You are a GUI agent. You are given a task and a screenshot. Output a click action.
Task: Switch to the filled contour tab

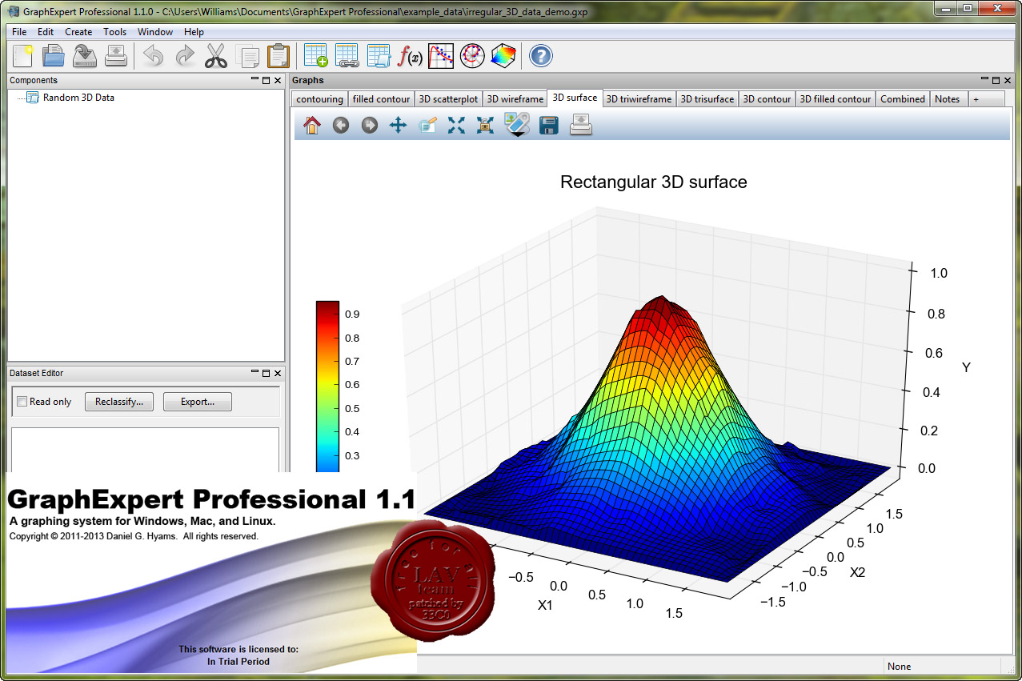381,99
